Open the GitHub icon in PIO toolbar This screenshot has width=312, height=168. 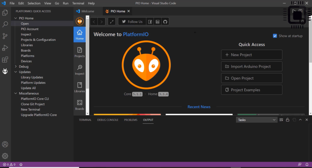[165, 22]
